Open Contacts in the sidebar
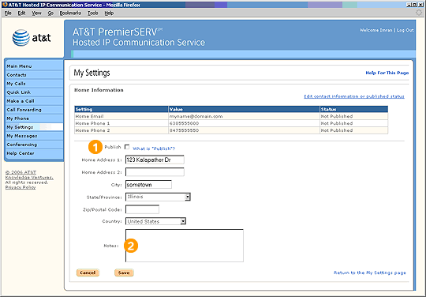This screenshot has width=426, height=297. (x=34, y=75)
